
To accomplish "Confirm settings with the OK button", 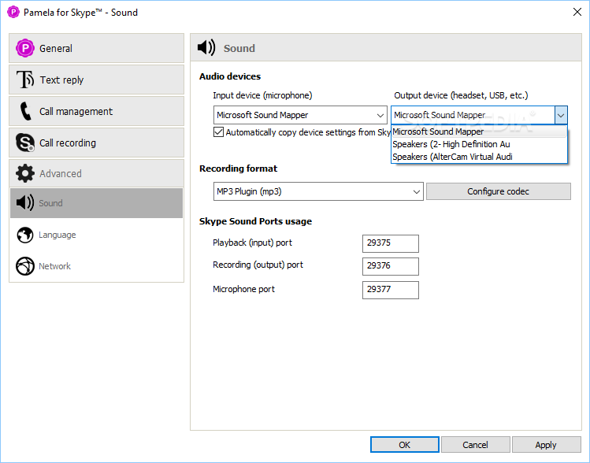I will tap(405, 445).
